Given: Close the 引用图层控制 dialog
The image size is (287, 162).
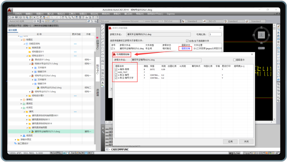Looking at the screenshot, I should (x=252, y=54).
